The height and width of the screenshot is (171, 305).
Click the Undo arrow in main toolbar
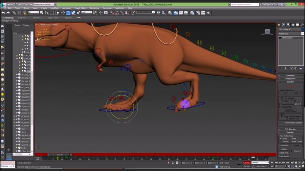point(3,13)
